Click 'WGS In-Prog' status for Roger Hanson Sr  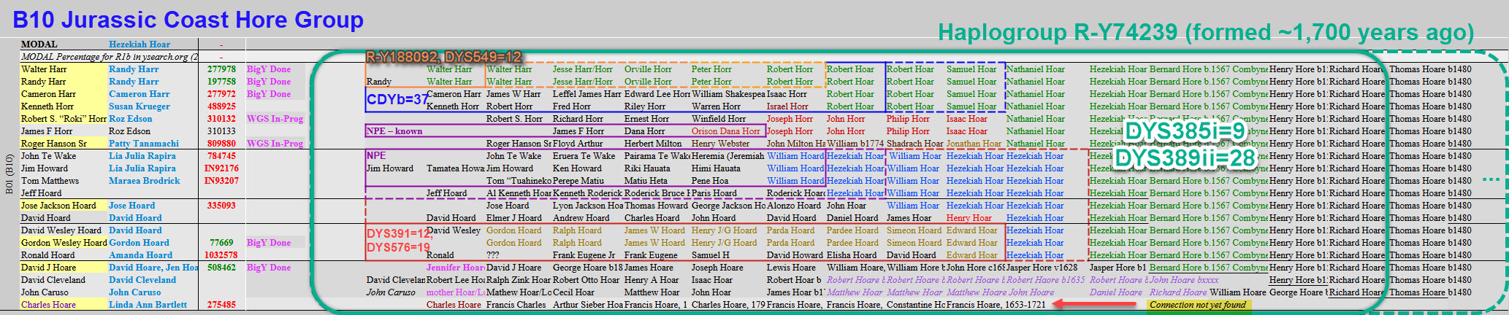tap(275, 144)
